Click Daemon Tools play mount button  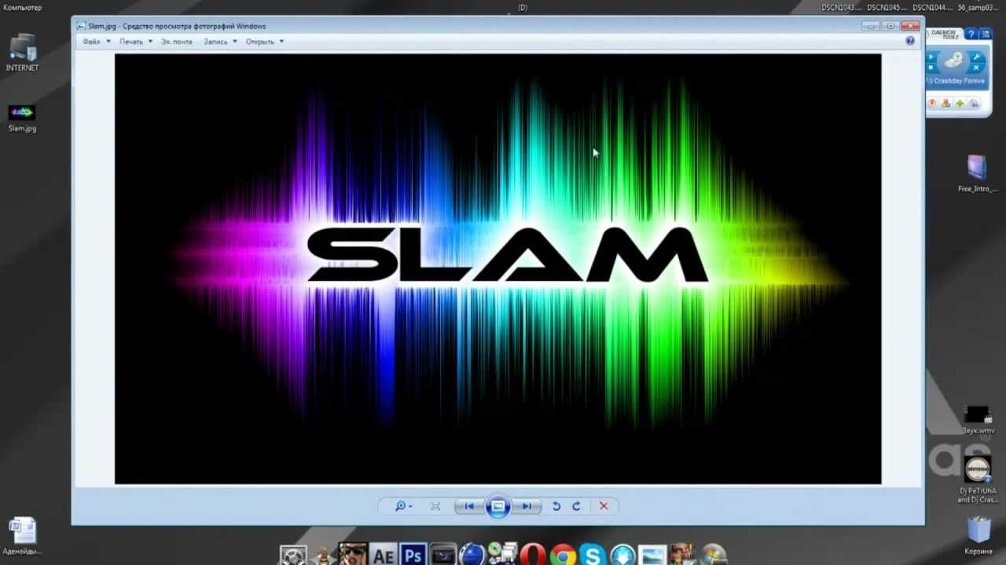point(931,56)
